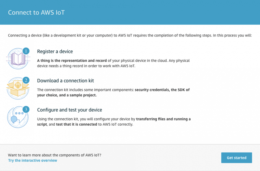Image resolution: width=260 pixels, height=171 pixels.
Task: Click the Want to learn more question text
Action: point(55,155)
